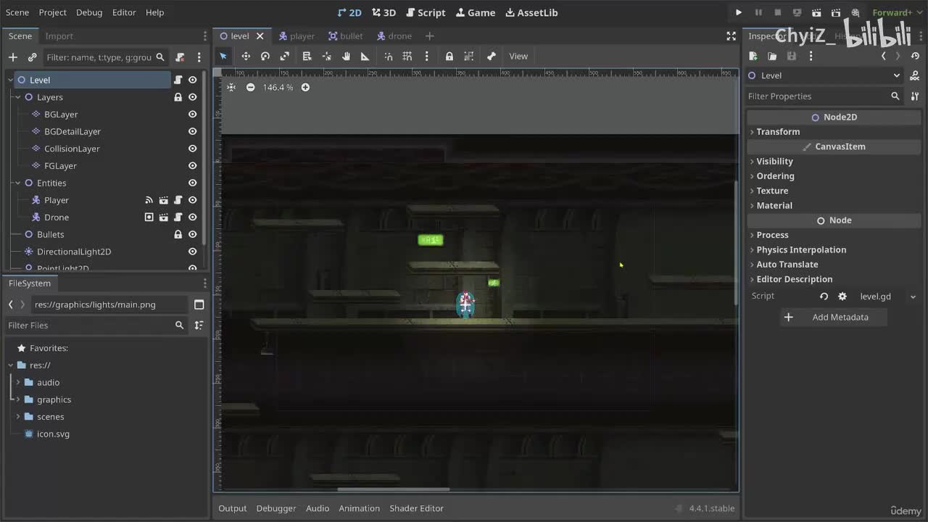This screenshot has width=928, height=522.
Task: Toggle distraction-free mode icon
Action: coord(731,36)
